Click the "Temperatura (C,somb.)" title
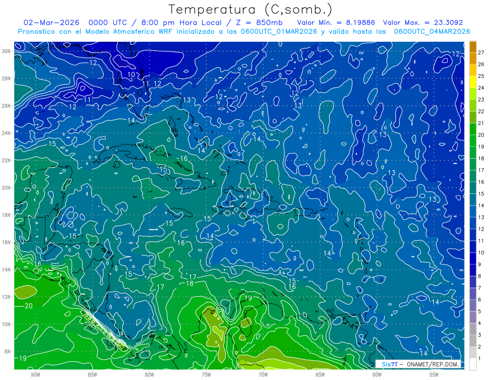Screen dimensions: 492x380 click(250, 9)
